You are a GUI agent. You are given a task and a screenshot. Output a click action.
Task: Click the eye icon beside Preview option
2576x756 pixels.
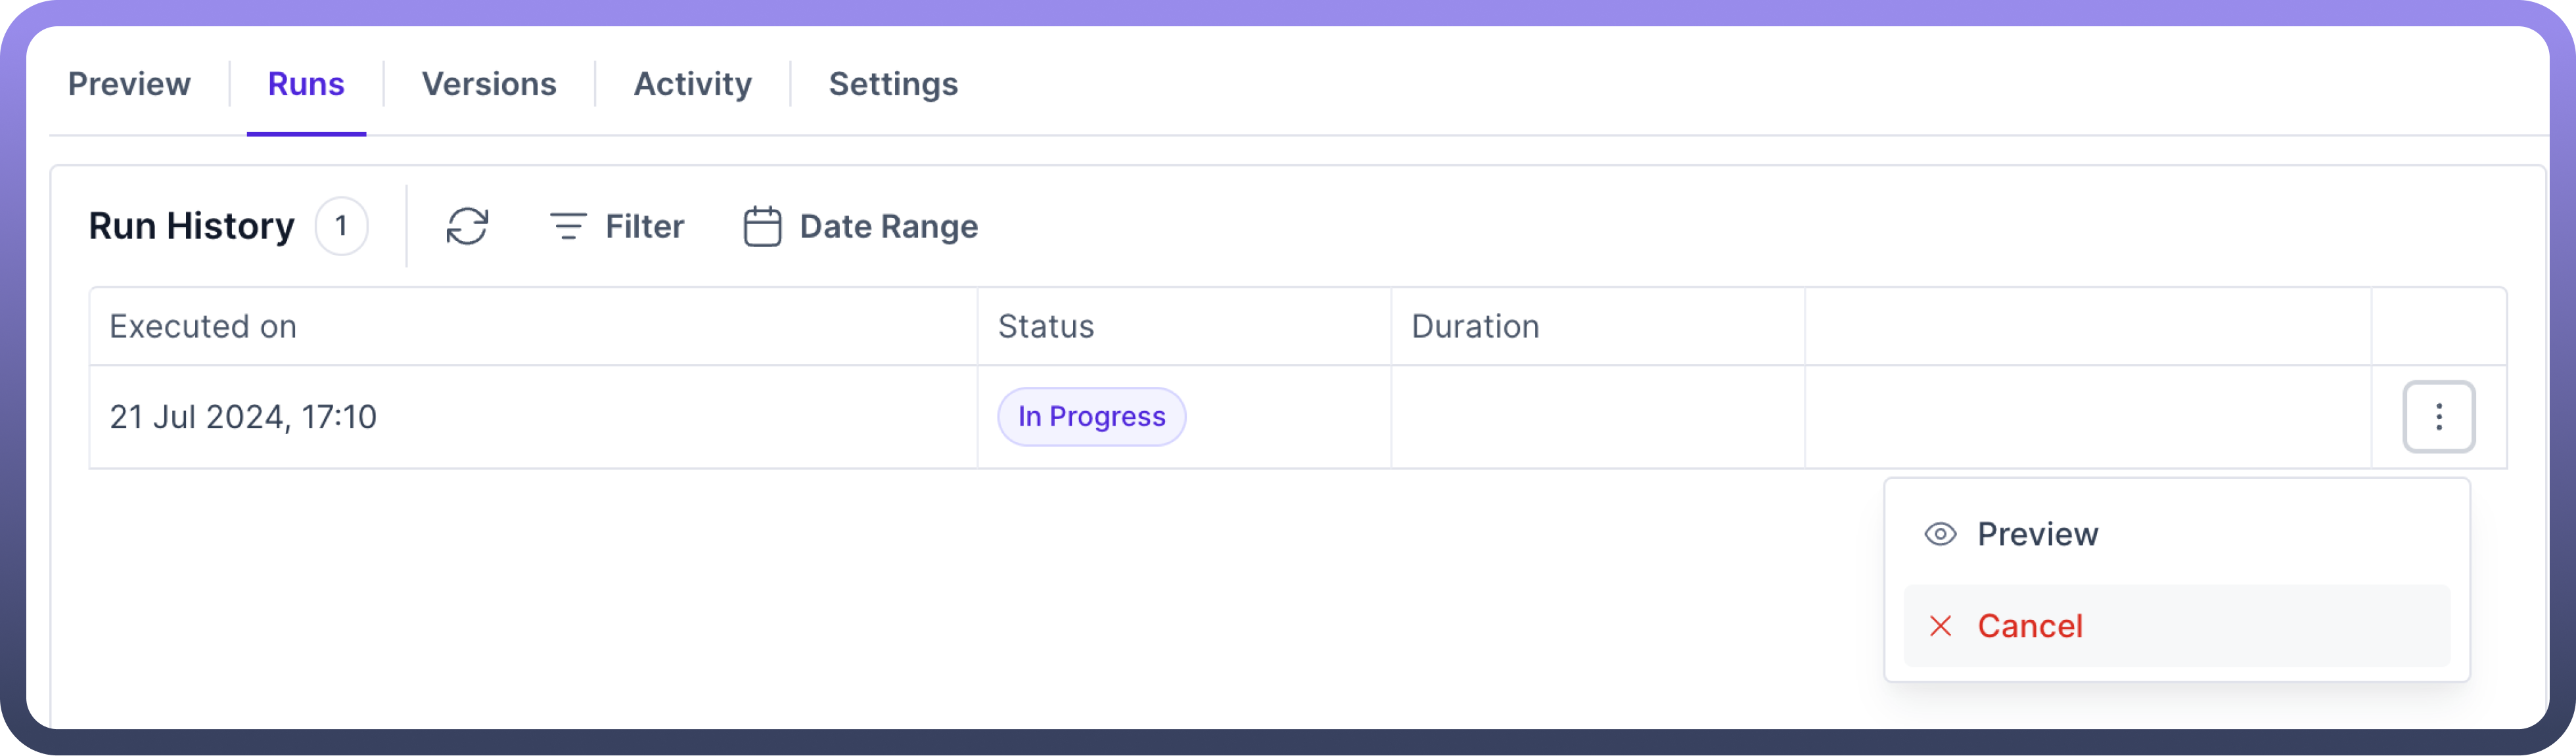[1940, 534]
